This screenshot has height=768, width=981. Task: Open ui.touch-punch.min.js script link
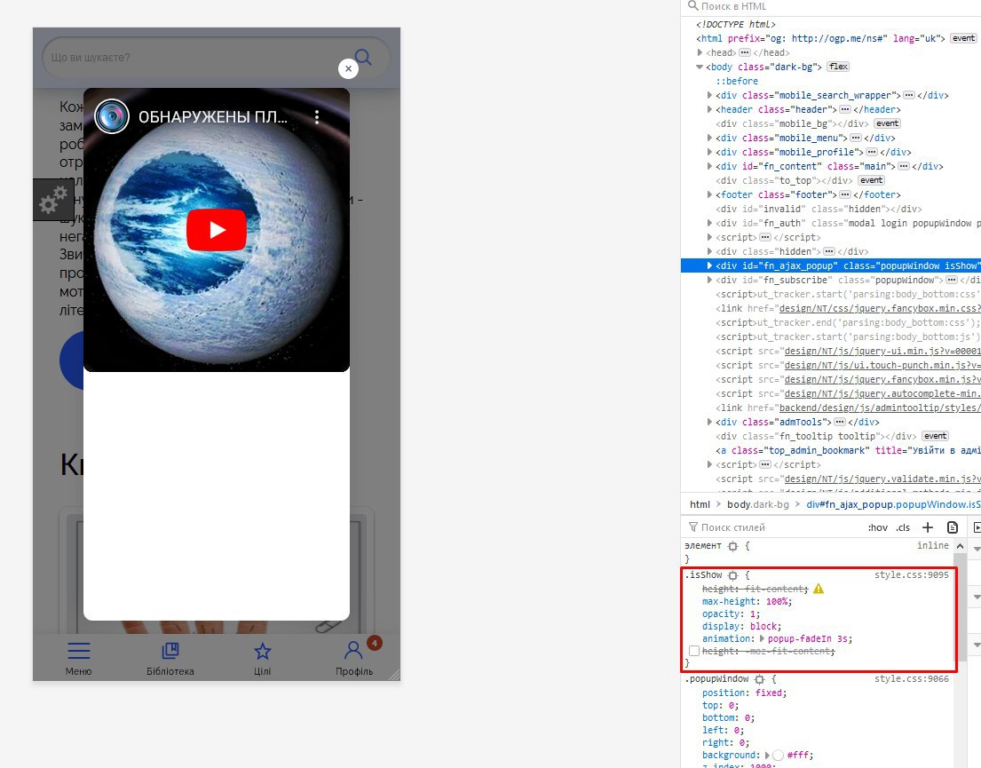(882, 366)
